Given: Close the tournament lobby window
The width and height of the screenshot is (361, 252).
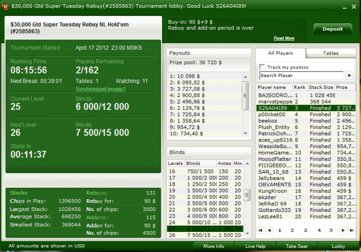Looking at the screenshot, I should point(354,7).
